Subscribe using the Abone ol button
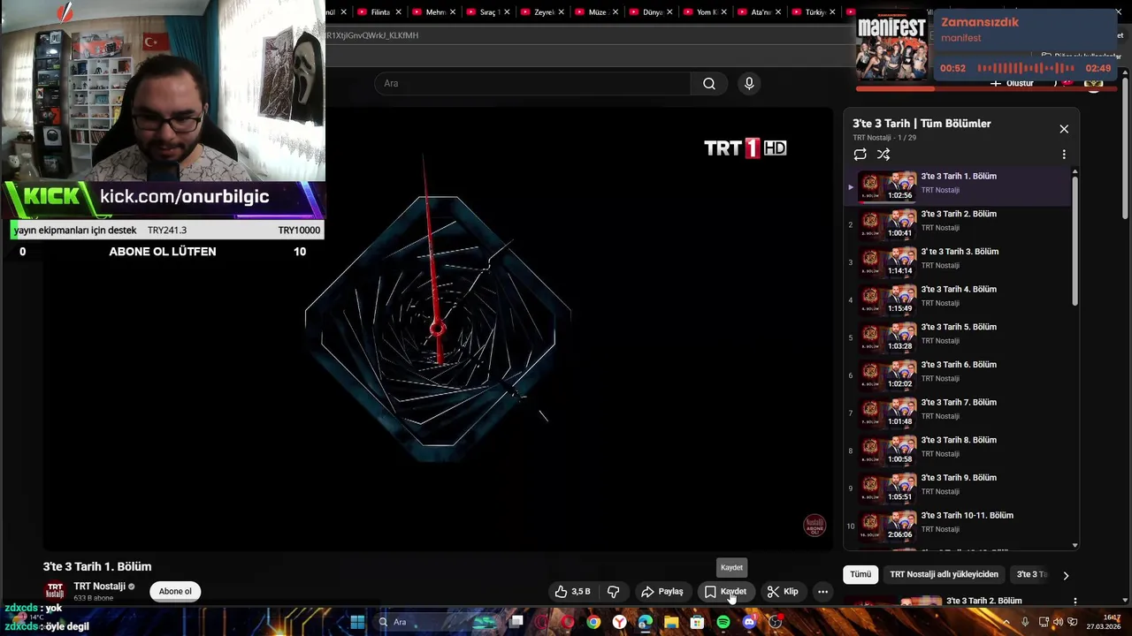The height and width of the screenshot is (636, 1132). (175, 592)
